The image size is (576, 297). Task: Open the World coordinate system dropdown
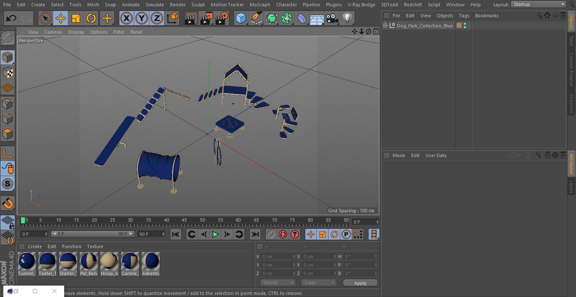[x=277, y=283]
